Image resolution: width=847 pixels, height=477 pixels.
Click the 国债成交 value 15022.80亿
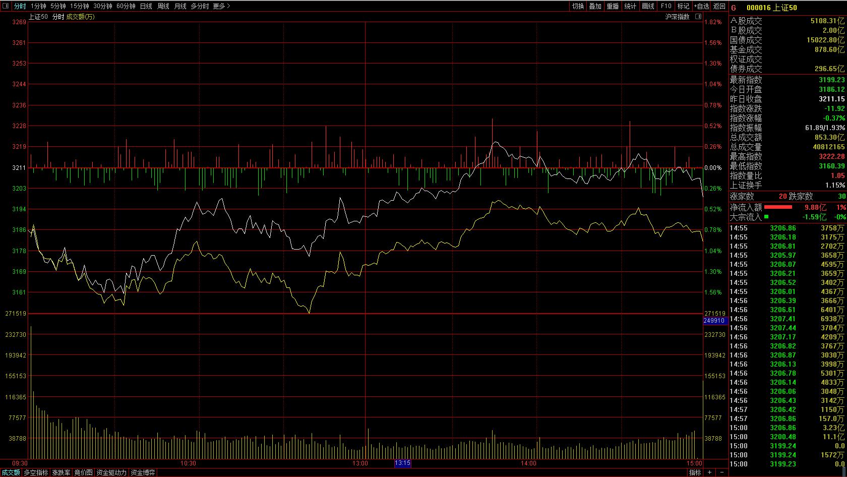coord(826,40)
